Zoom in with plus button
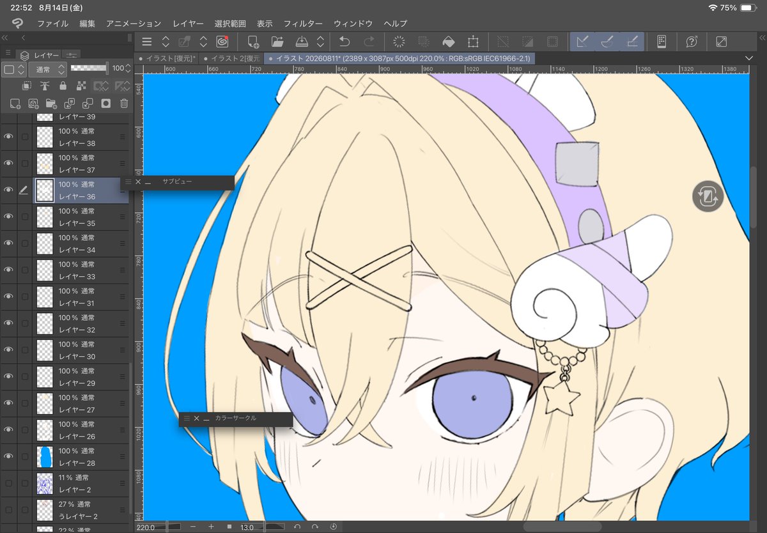 [211, 527]
